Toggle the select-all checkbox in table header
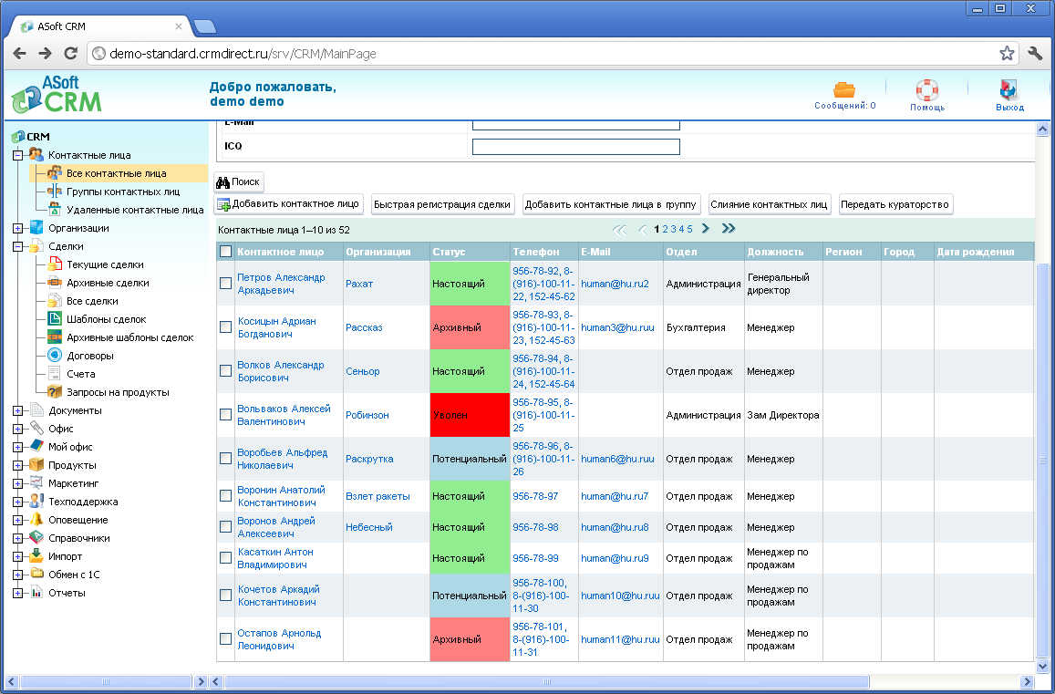 225,251
